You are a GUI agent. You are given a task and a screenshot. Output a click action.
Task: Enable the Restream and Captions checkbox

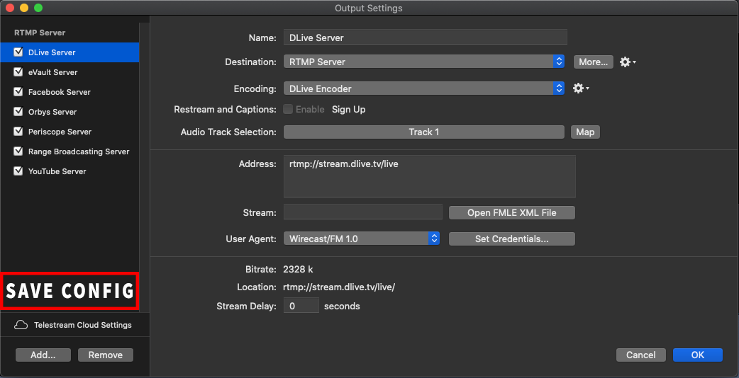288,109
